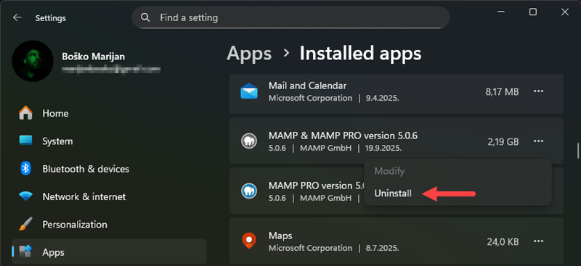Click the Maps location pin icon

[248, 241]
